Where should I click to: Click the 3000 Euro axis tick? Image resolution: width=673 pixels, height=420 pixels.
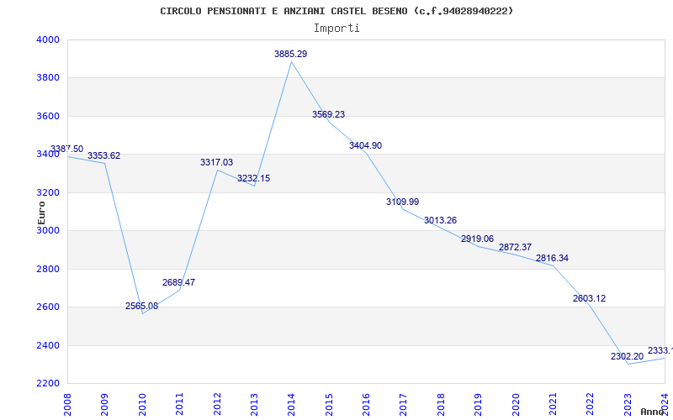click(x=48, y=230)
